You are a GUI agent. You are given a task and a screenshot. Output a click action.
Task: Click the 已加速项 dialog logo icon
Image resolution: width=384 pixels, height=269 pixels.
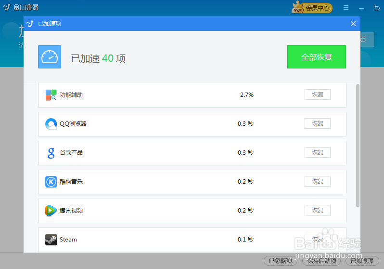pyautogui.click(x=30, y=24)
